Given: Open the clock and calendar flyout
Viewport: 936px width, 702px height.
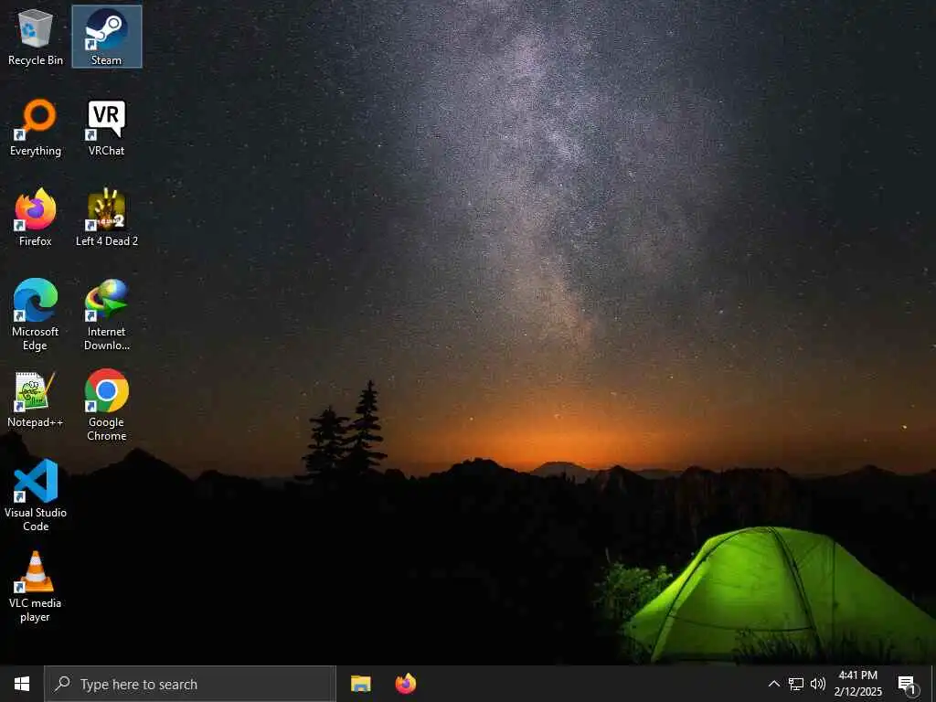Looking at the screenshot, I should pos(857,684).
